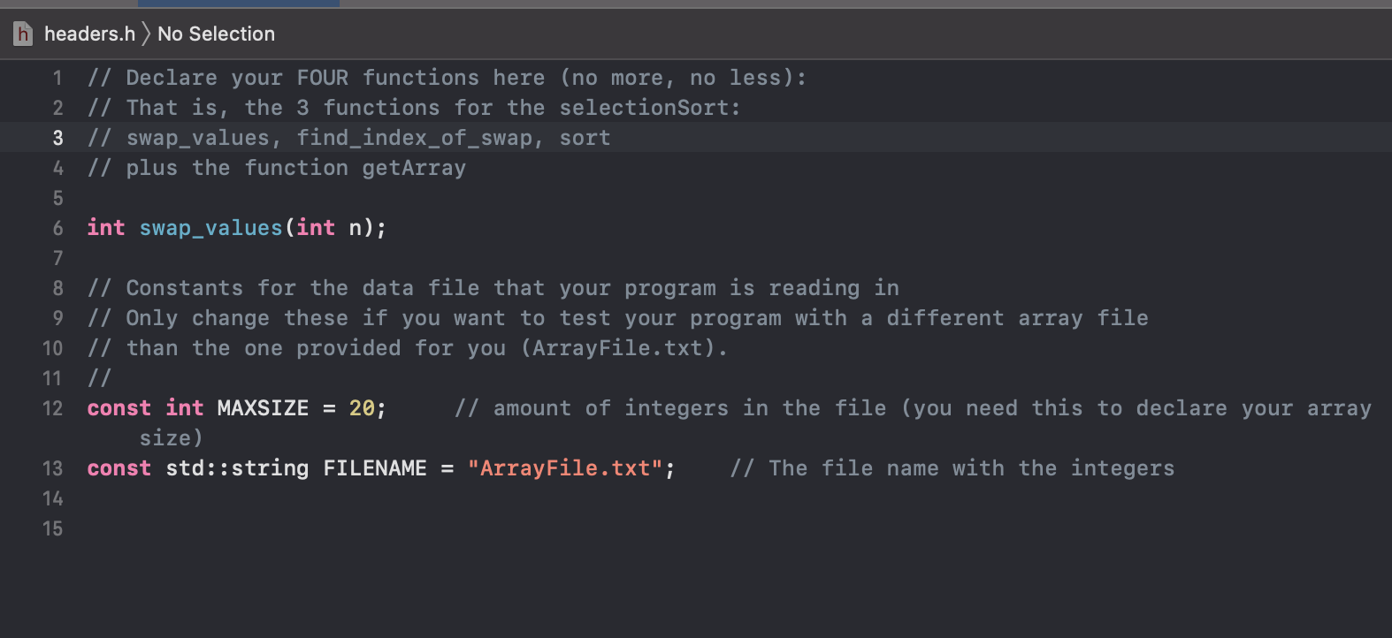Click the std::string type on line 13
1392x638 pixels.
[237, 468]
